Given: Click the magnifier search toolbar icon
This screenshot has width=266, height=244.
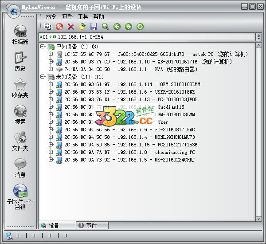Looking at the screenshot, I should 105,27.
